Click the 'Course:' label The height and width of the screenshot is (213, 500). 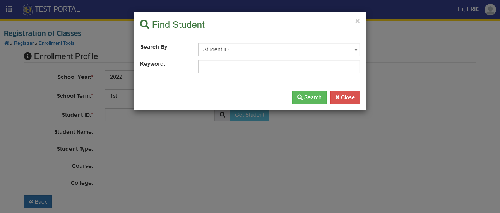[82, 166]
